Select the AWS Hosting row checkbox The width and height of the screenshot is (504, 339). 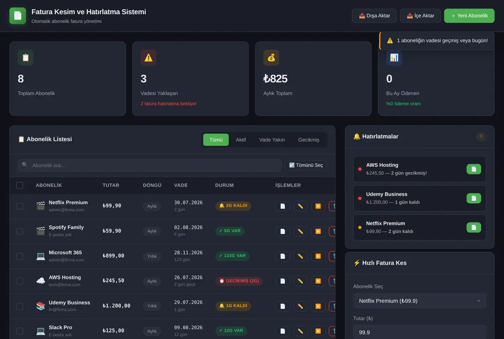20,281
